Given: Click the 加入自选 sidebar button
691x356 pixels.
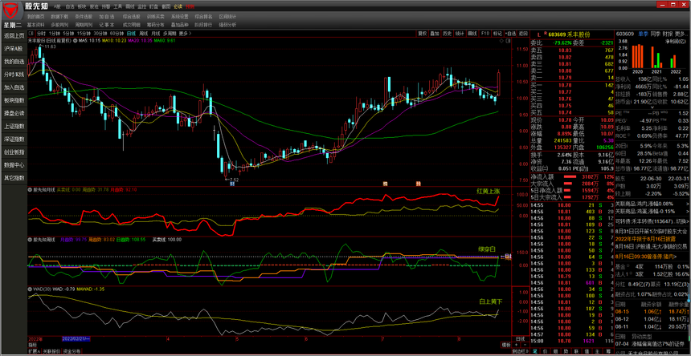Looking at the screenshot, I should (14, 87).
